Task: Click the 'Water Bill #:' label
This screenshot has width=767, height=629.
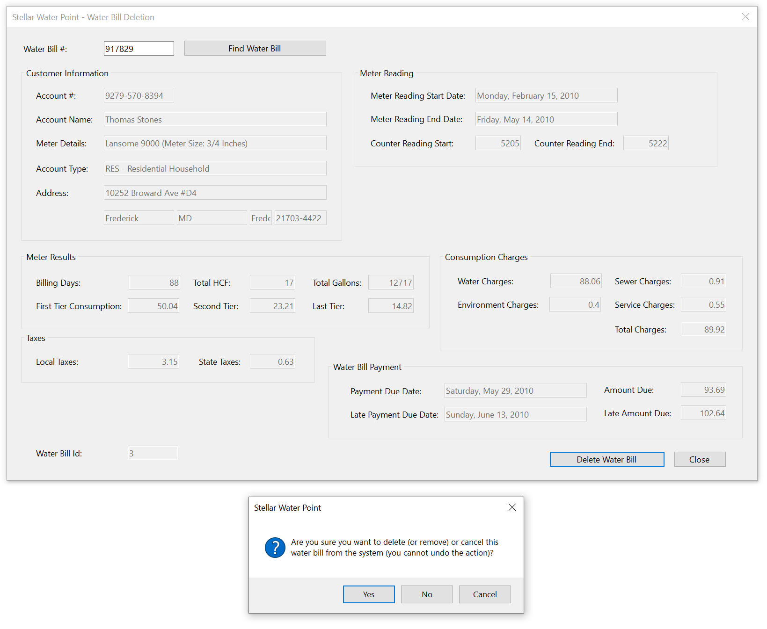Action: [x=45, y=49]
